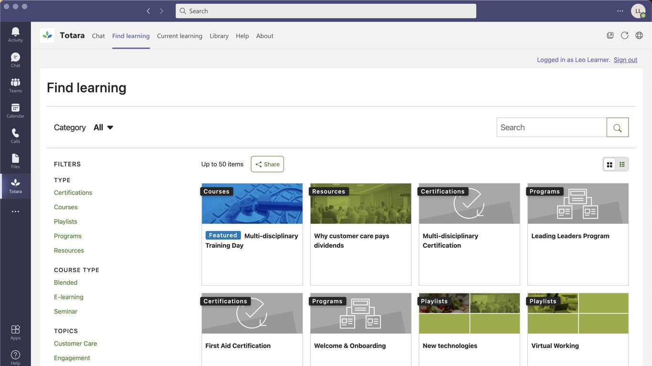Go forward using the right arrow
Viewport: 652px width, 366px height.
(x=161, y=11)
